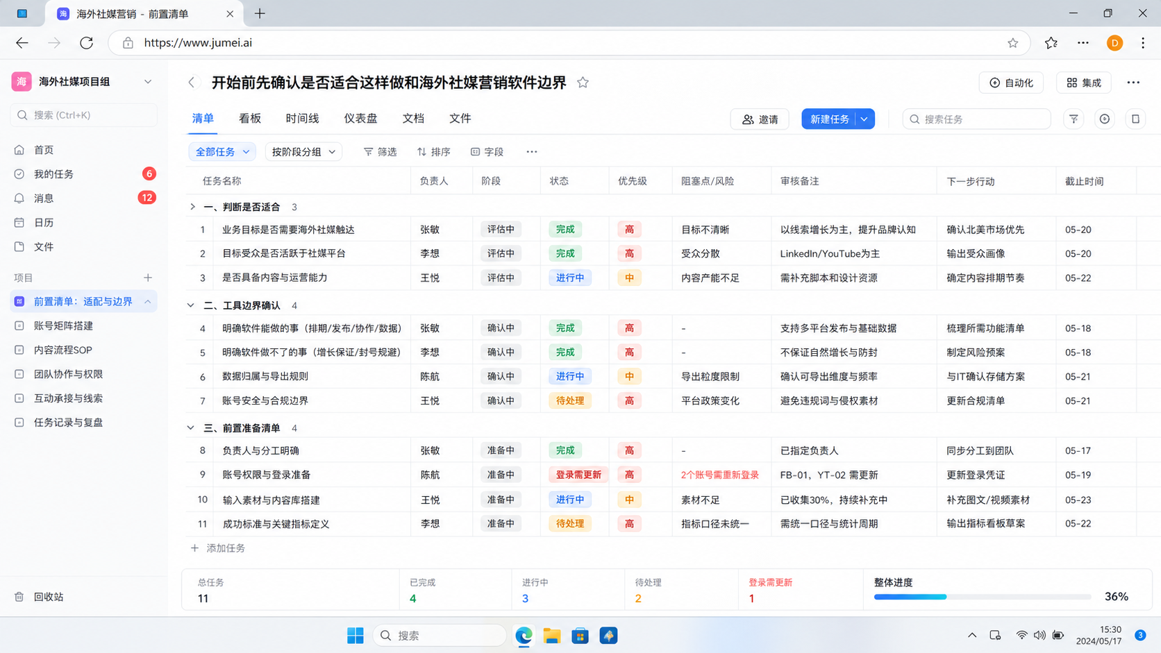The width and height of the screenshot is (1161, 653).
Task: Go back with the title's left chevron
Action: pos(192,83)
